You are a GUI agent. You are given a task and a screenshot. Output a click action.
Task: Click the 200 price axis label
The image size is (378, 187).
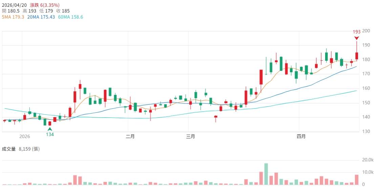pos(366,31)
